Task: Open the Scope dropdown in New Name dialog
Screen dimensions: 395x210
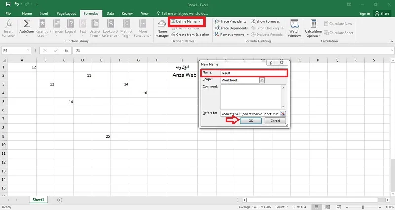Action: tap(262, 80)
